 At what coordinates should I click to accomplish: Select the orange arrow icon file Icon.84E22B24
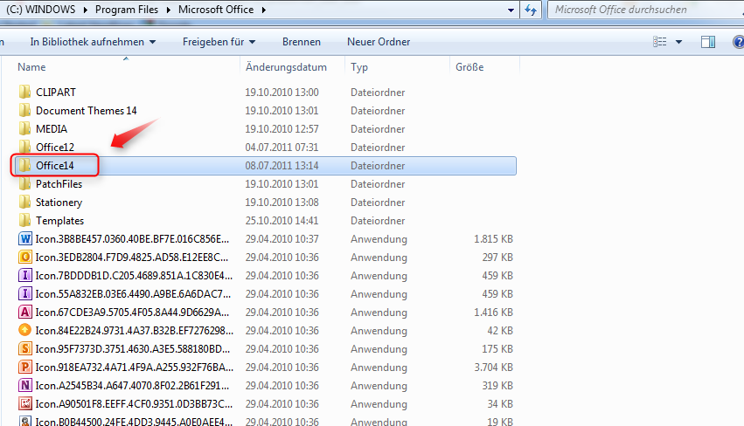(131, 330)
